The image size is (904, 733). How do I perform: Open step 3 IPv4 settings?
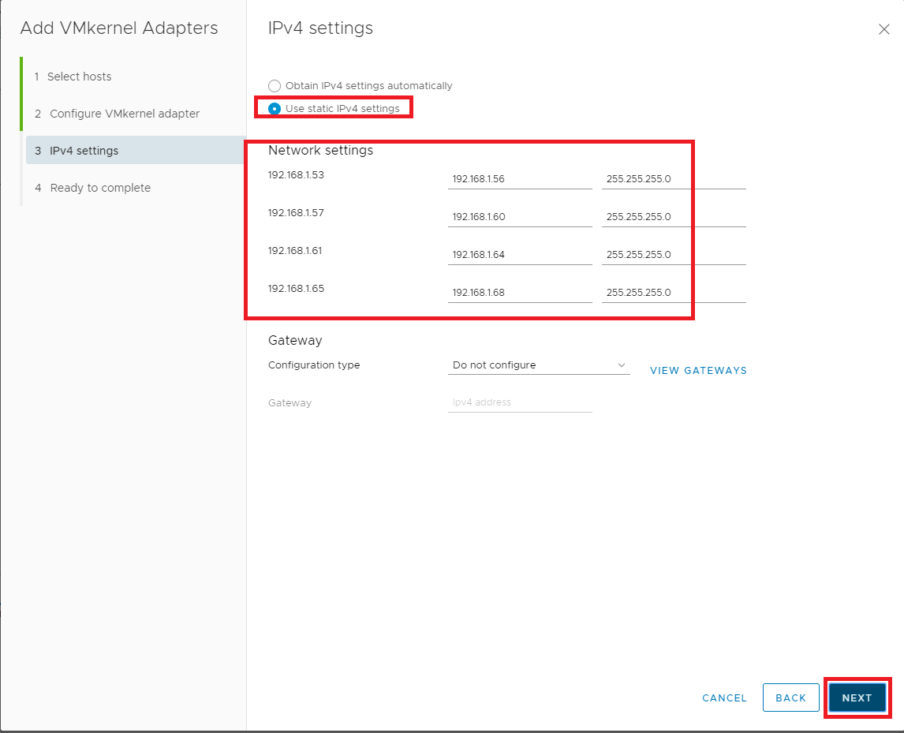84,151
